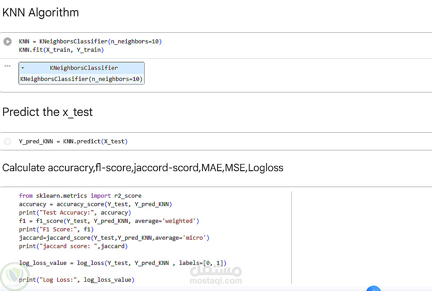Click the f1_score weighted average line
This screenshot has height=291, width=432.
coord(109,221)
